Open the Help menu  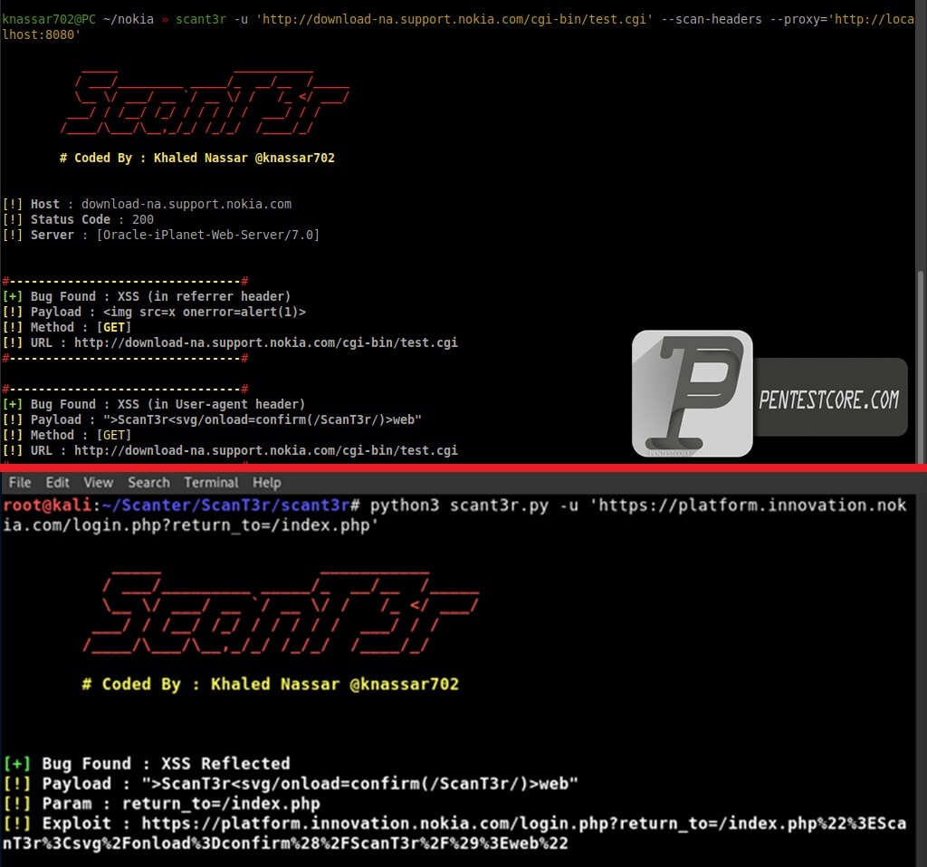click(x=267, y=483)
